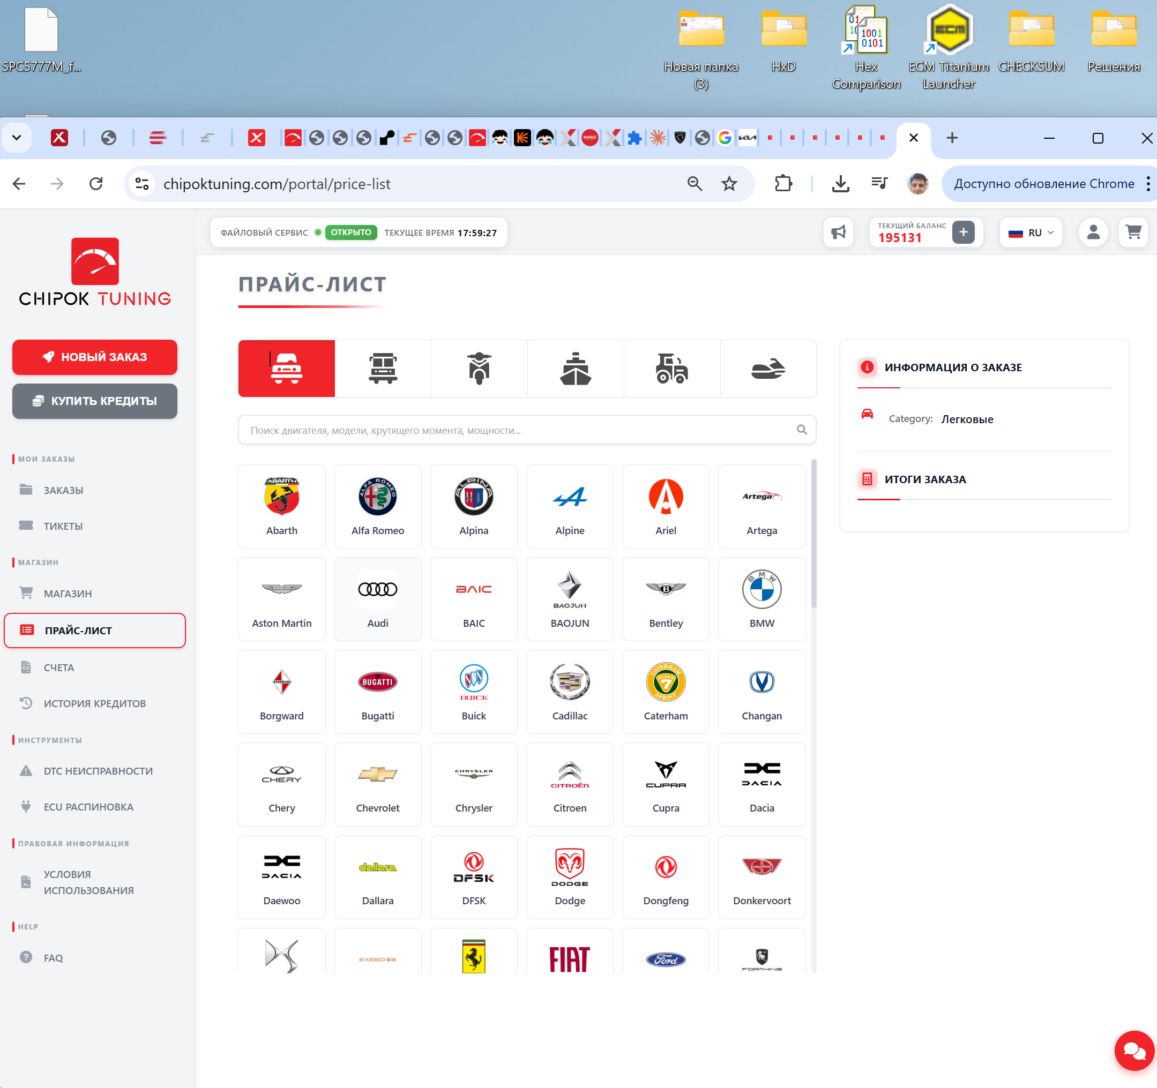
Task: Open BAIC brand prices
Action: (474, 599)
